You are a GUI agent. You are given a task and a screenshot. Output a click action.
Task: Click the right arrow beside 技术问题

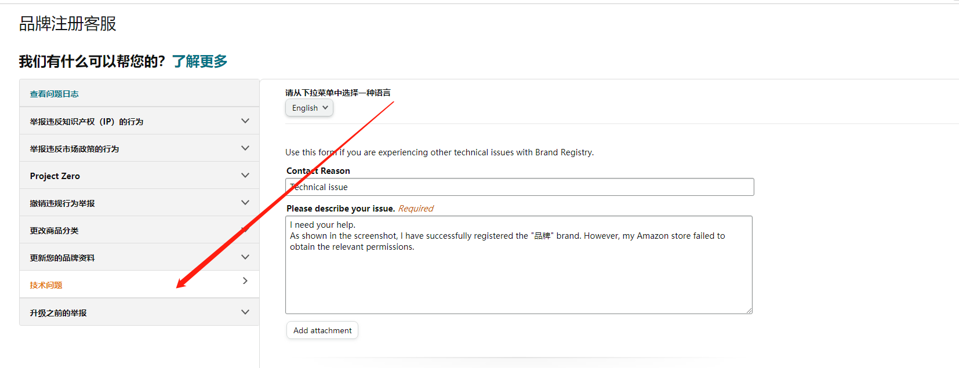pos(245,281)
